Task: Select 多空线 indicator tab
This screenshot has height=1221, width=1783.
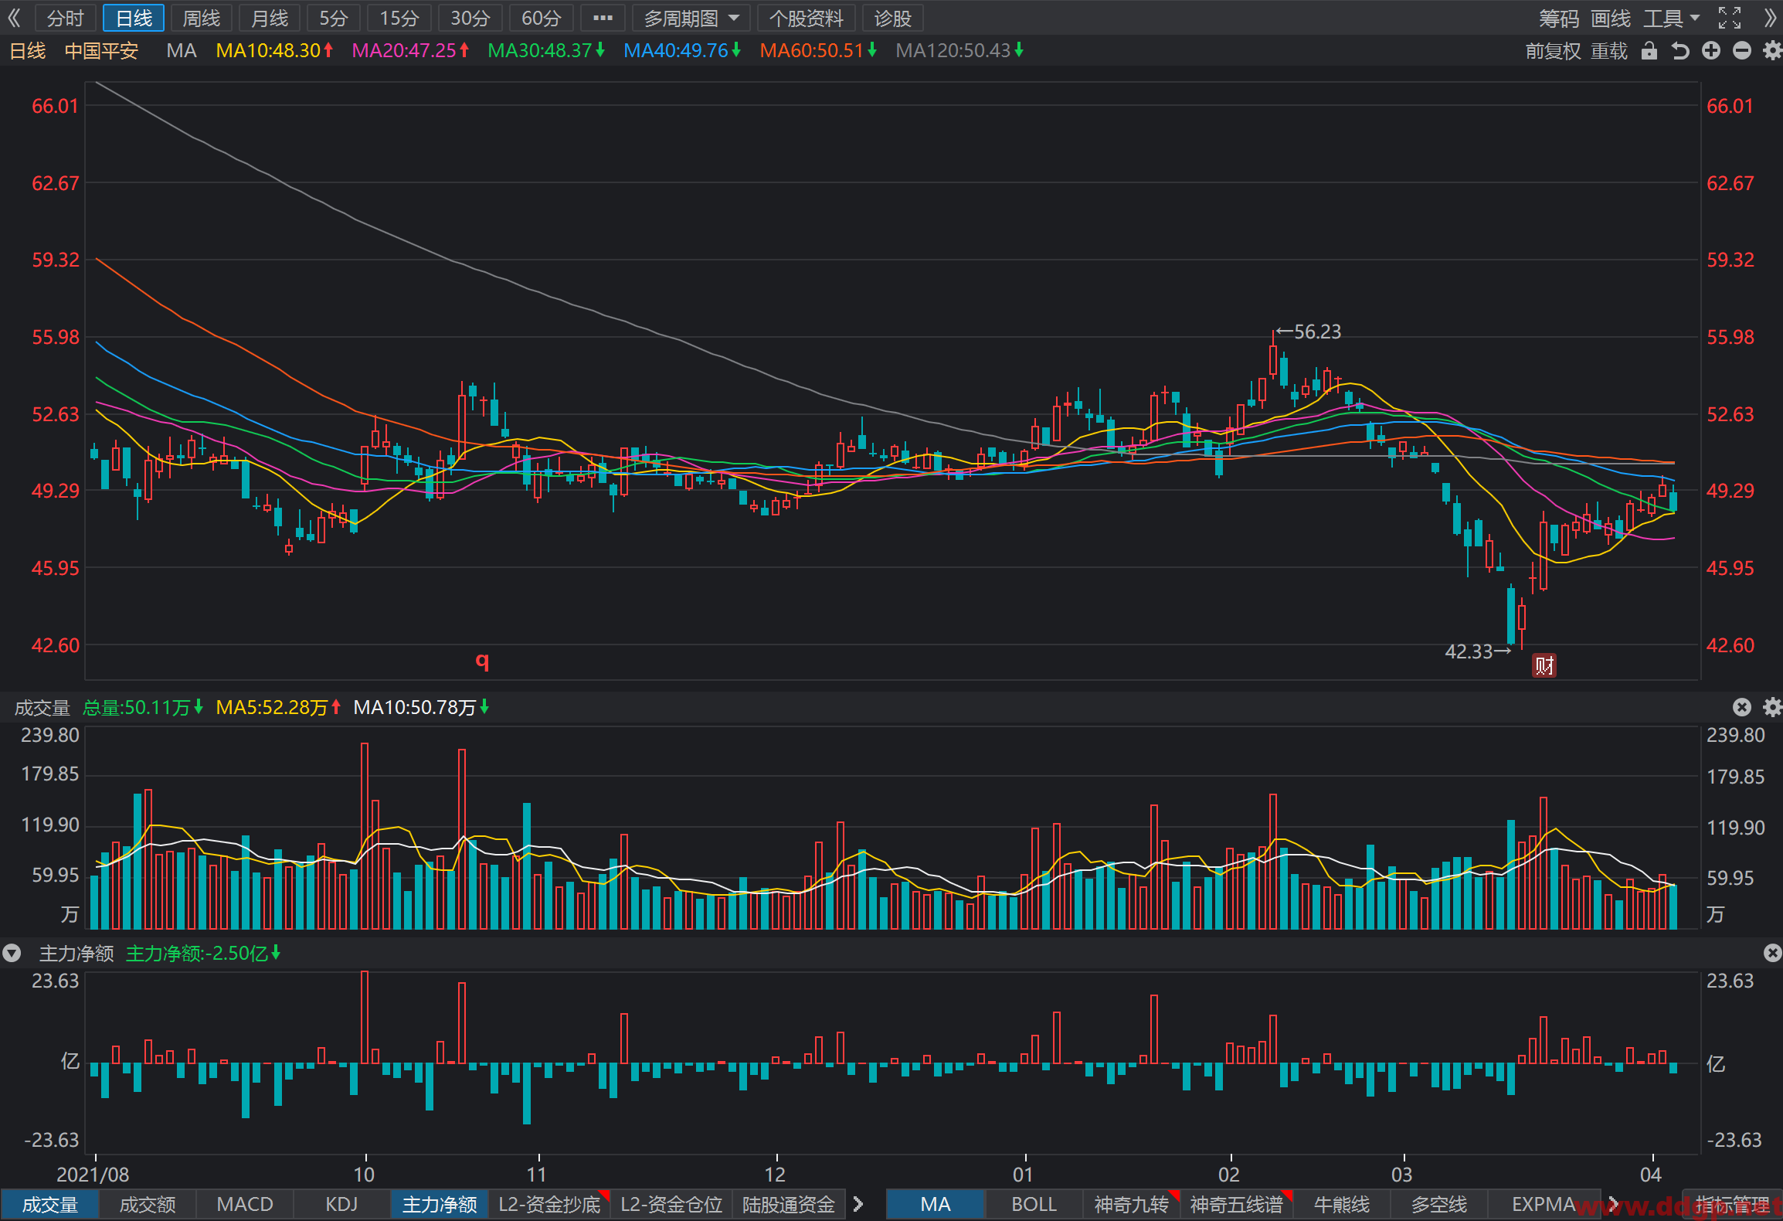Action: tap(1439, 1204)
